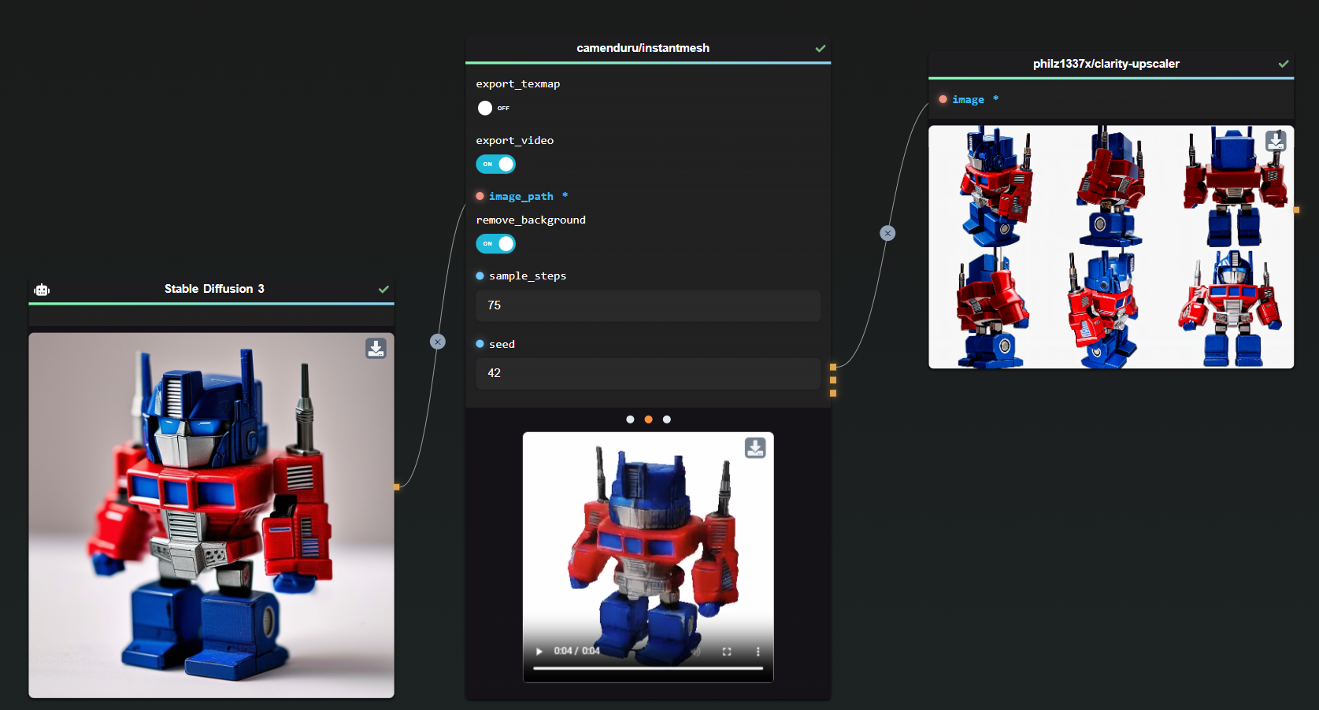Click the camenduru/instantmesh node title
The image size is (1319, 710).
point(643,48)
